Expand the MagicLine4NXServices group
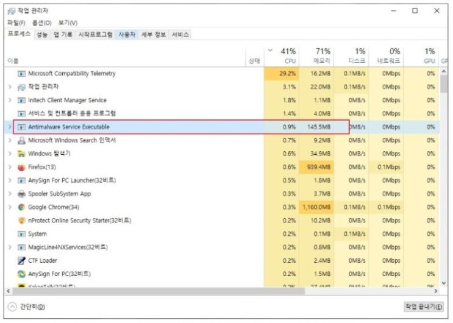Image resolution: width=453 pixels, height=323 pixels. point(10,247)
